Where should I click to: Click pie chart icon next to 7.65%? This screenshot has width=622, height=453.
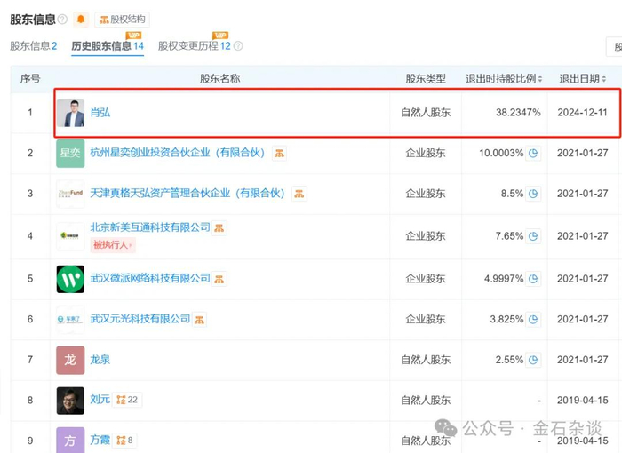[x=533, y=236]
